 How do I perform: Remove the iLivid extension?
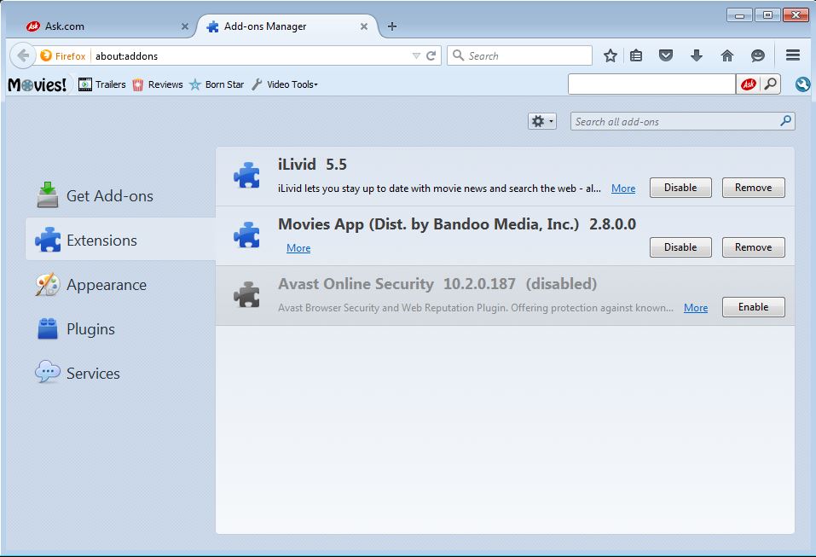coord(753,188)
